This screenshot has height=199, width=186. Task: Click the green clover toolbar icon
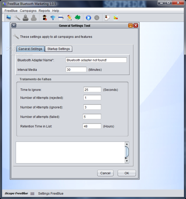coord(78,18)
